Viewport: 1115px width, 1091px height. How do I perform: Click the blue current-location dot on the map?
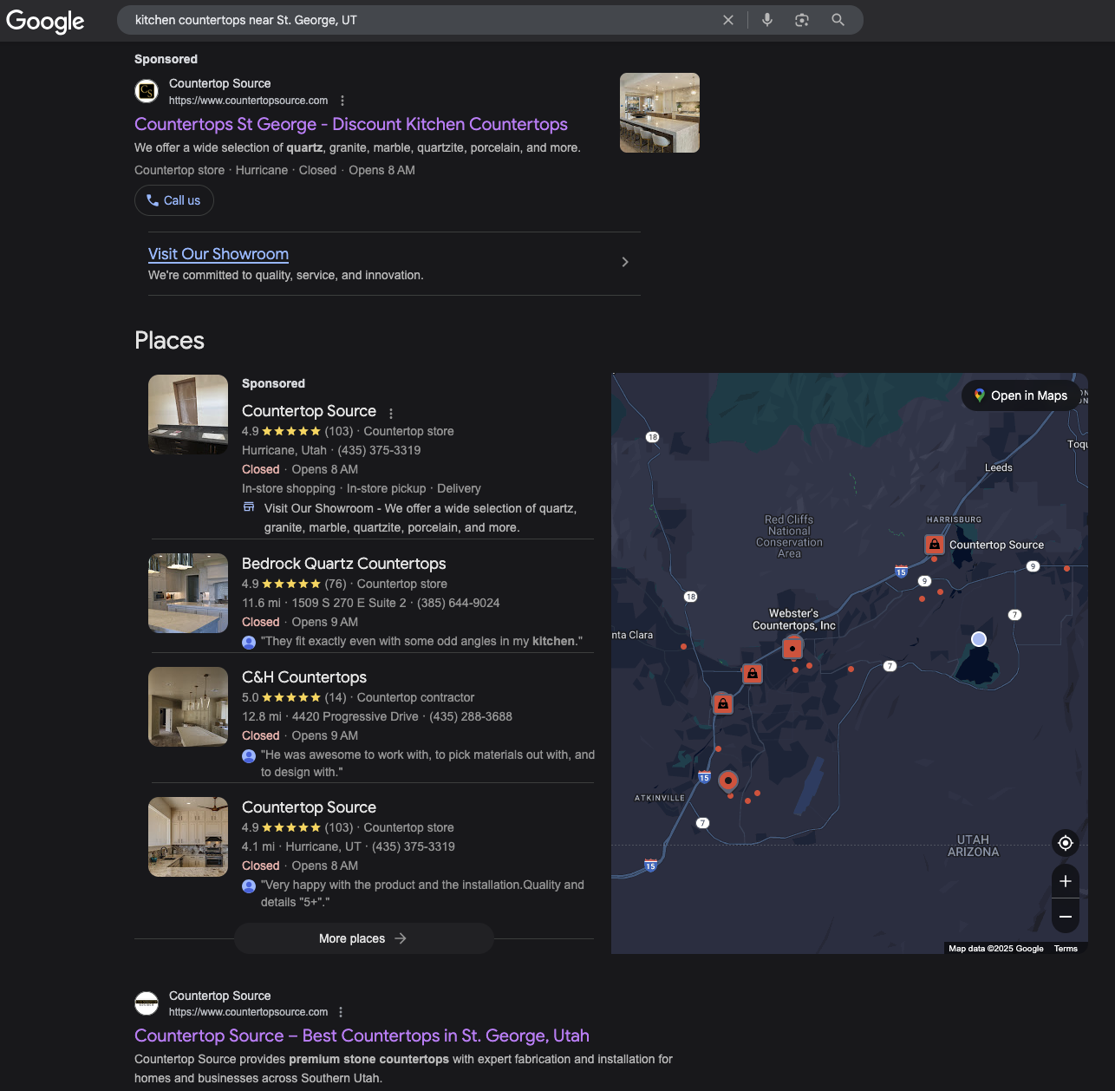pos(979,639)
